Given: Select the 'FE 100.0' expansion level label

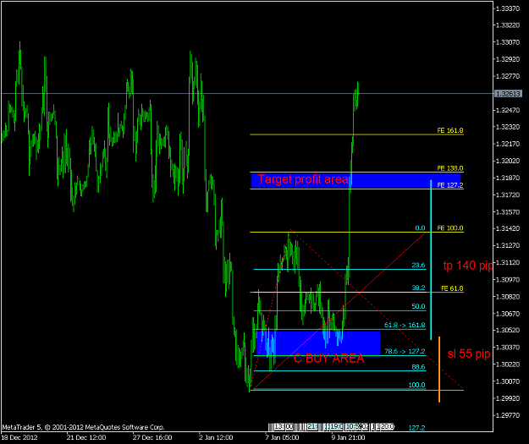Looking at the screenshot, I should click(x=450, y=228).
